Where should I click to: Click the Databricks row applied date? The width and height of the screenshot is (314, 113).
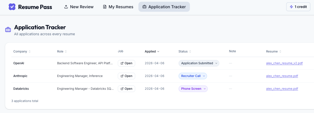(154, 89)
